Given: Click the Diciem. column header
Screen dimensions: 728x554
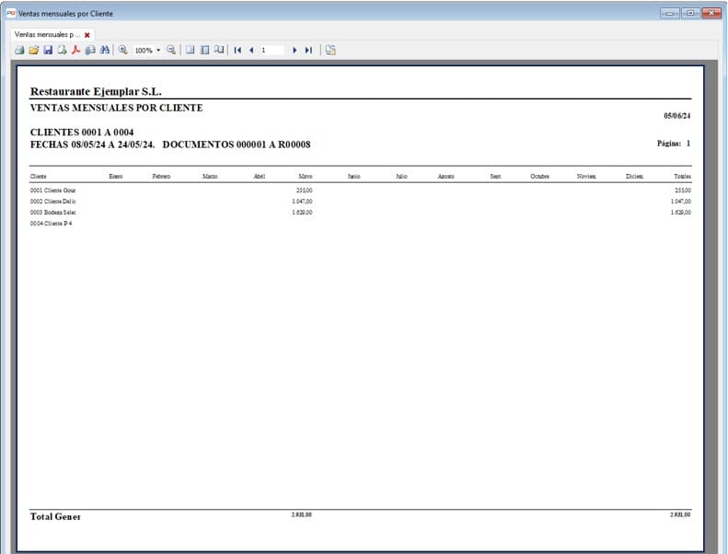Looking at the screenshot, I should point(635,177).
